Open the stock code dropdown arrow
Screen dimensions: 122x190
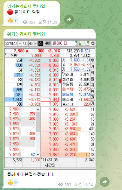pyautogui.click(x=20, y=43)
